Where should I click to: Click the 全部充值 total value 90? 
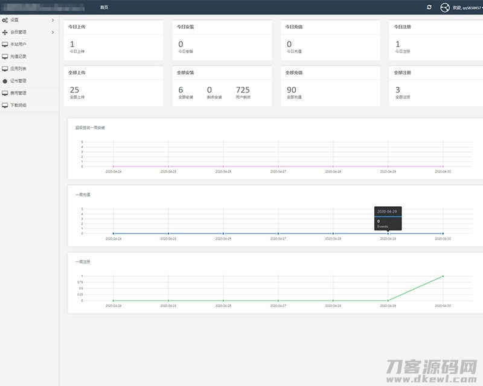(x=290, y=90)
